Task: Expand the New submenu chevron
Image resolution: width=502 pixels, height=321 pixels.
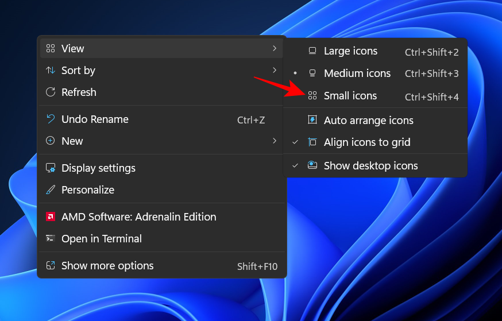Action: point(275,141)
